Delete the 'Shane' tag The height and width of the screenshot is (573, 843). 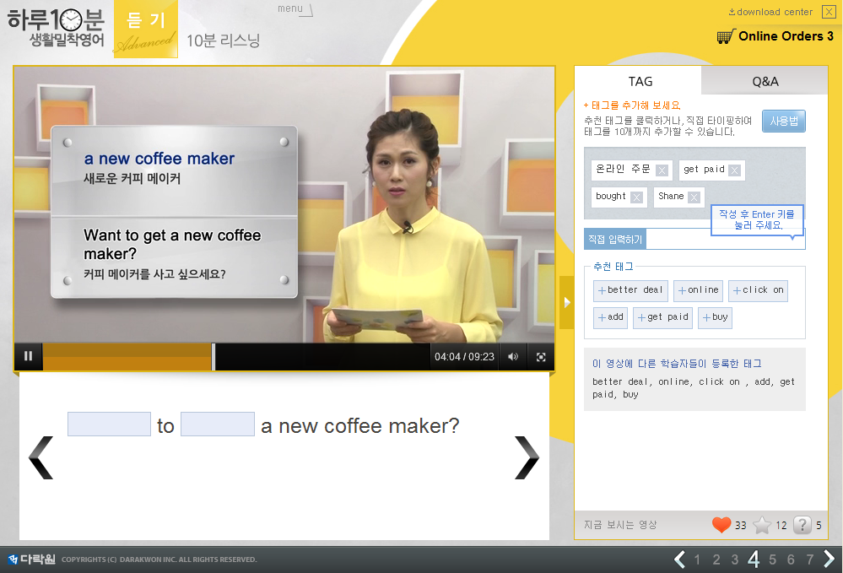694,197
